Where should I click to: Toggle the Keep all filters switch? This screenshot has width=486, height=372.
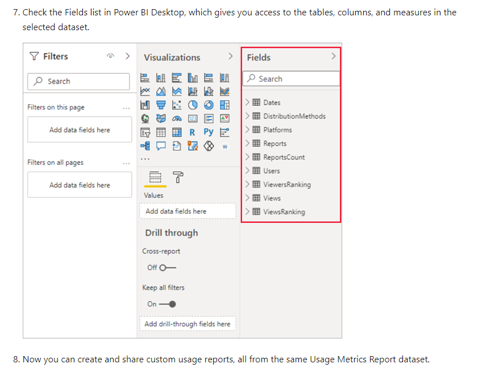[x=168, y=304]
